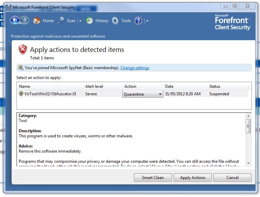Click the Cancel button

[232, 177]
